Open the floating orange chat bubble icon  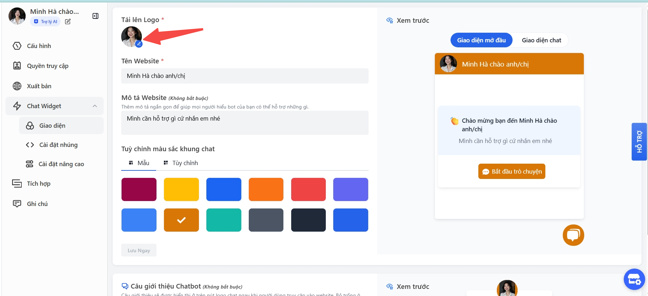click(573, 235)
